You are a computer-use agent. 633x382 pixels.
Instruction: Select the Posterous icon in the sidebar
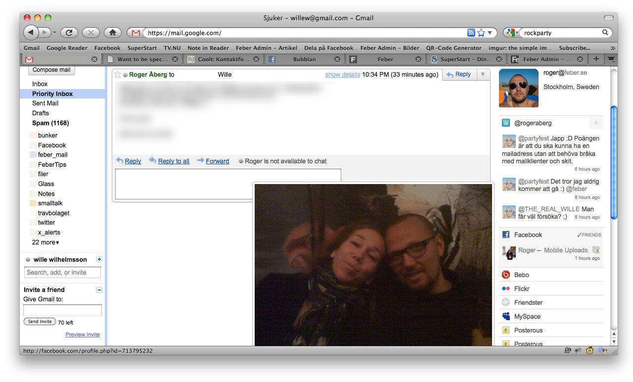click(505, 330)
